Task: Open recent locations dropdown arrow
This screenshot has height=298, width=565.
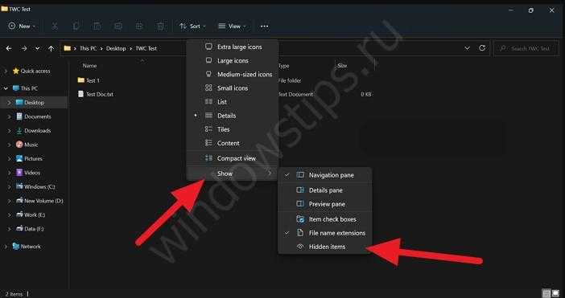Action: point(38,48)
